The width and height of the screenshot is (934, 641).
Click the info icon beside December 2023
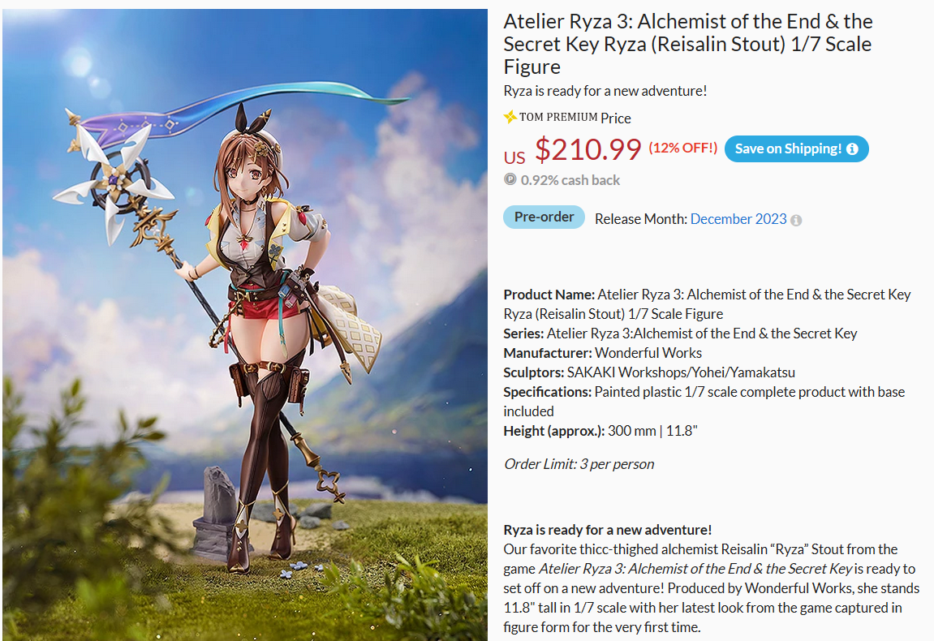tap(796, 221)
